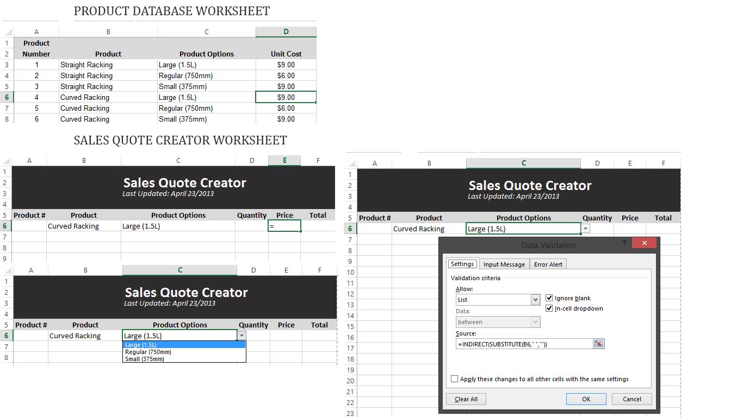Select the Settings tab in Data Validation
Image resolution: width=743 pixels, height=417 pixels.
(x=462, y=264)
